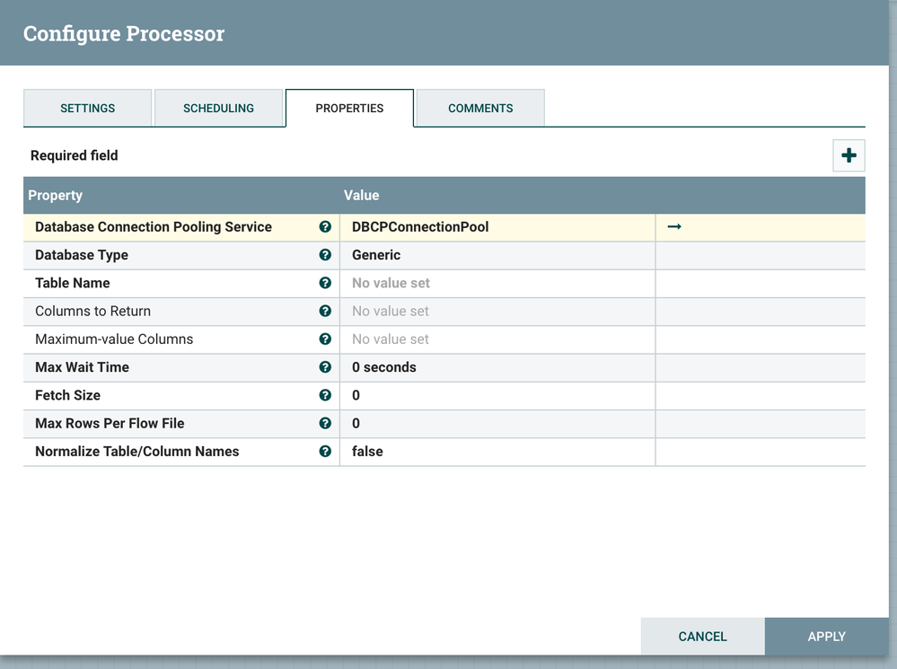
Task: Show help for Columns to Return
Action: (x=325, y=312)
